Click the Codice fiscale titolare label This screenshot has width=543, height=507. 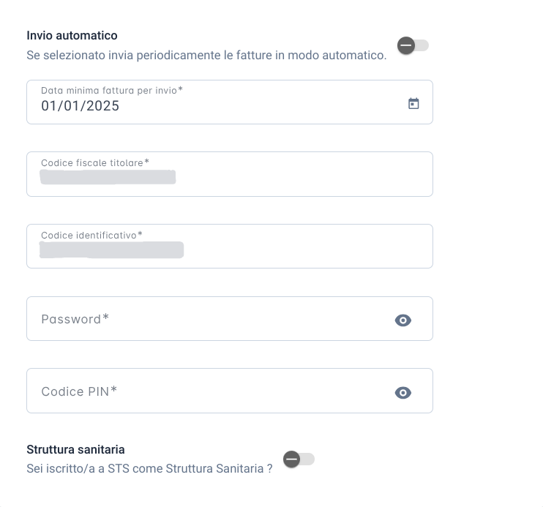click(95, 162)
